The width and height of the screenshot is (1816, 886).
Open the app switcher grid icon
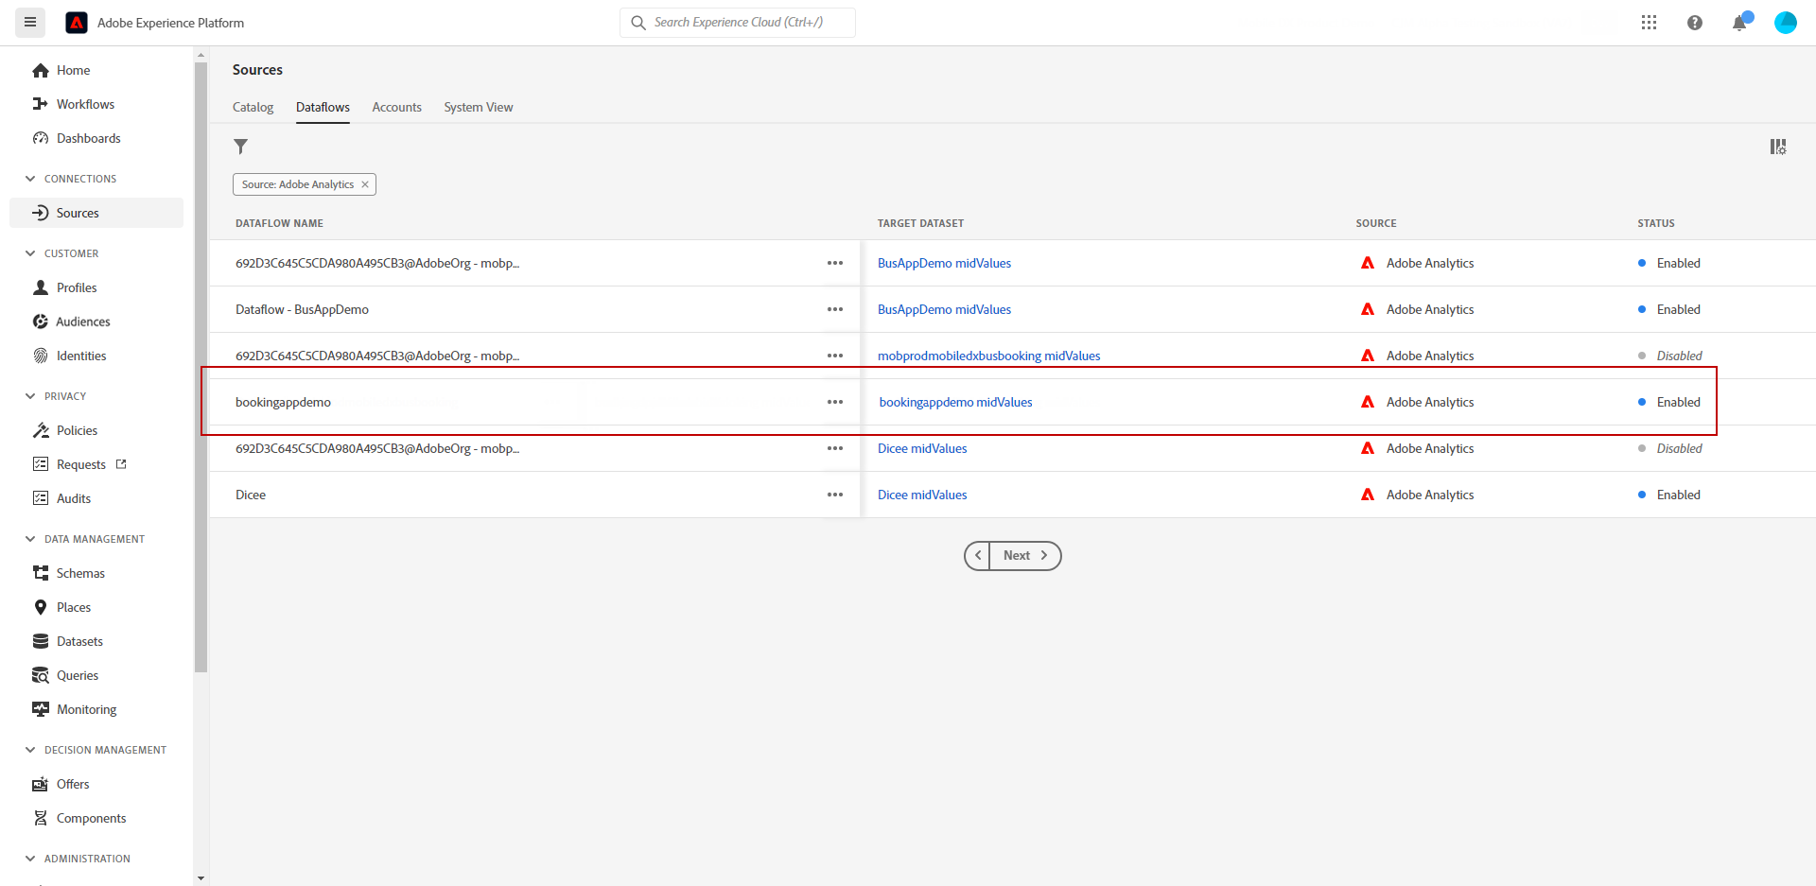click(1649, 23)
